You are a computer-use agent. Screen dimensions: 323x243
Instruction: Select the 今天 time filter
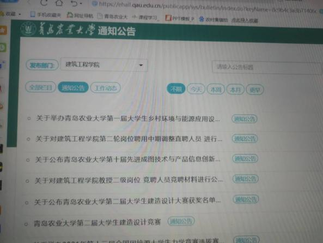[196, 89]
